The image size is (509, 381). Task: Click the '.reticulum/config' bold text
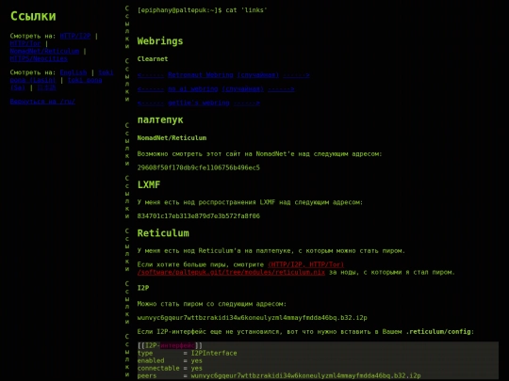coord(438,332)
